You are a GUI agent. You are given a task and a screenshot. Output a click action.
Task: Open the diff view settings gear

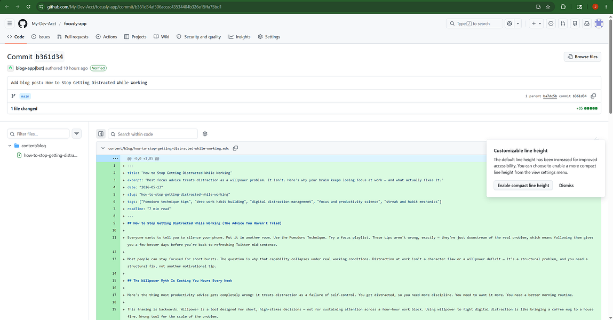click(205, 134)
